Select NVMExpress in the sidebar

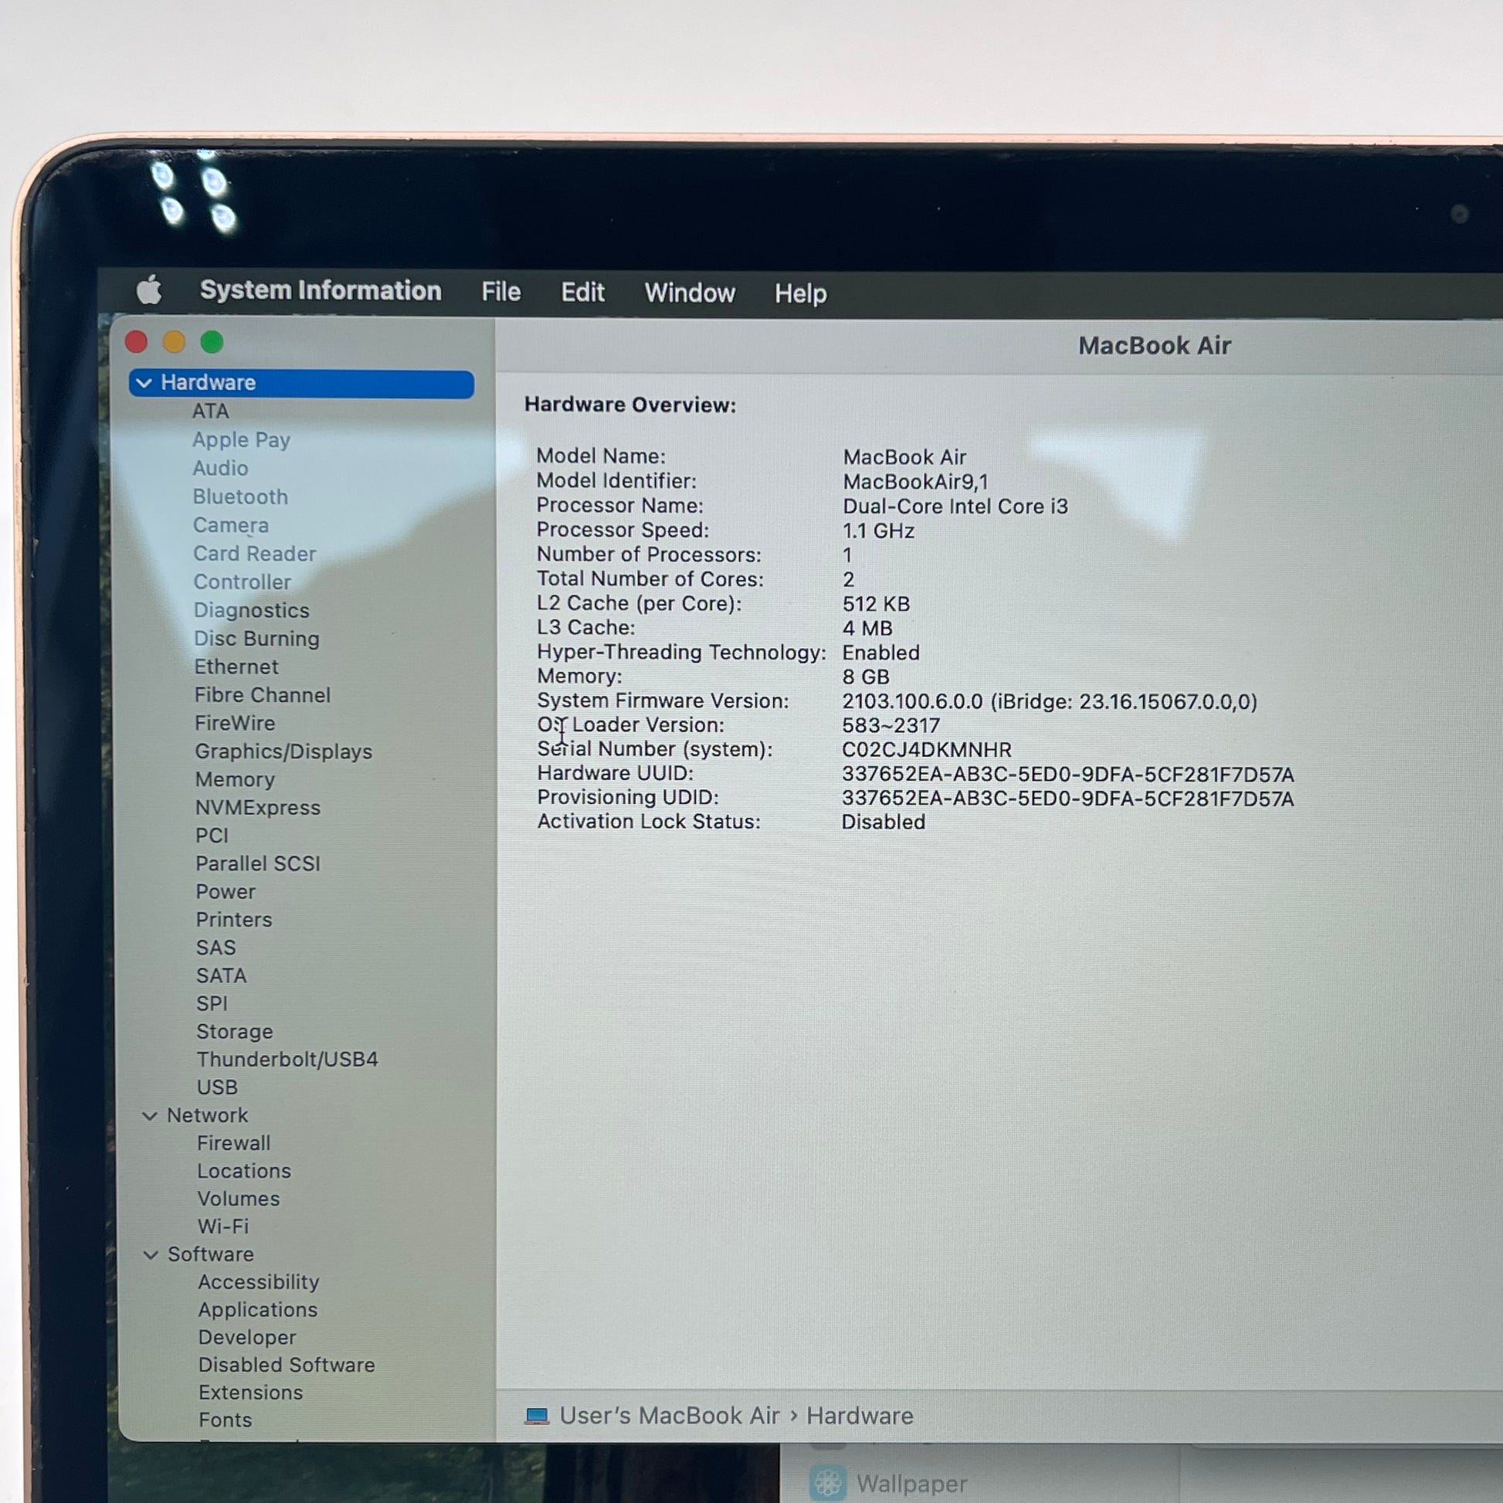pyautogui.click(x=257, y=808)
